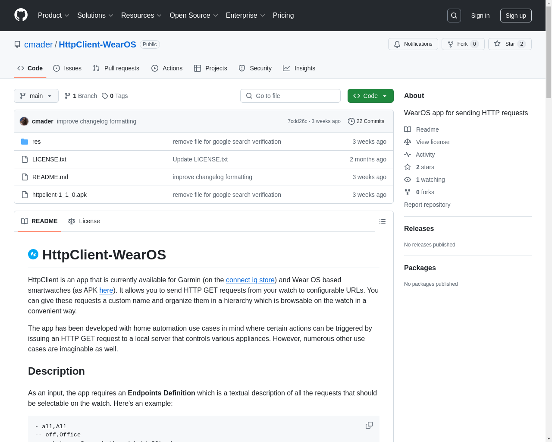
Task: Open the Pricing page
Action: pyautogui.click(x=283, y=16)
